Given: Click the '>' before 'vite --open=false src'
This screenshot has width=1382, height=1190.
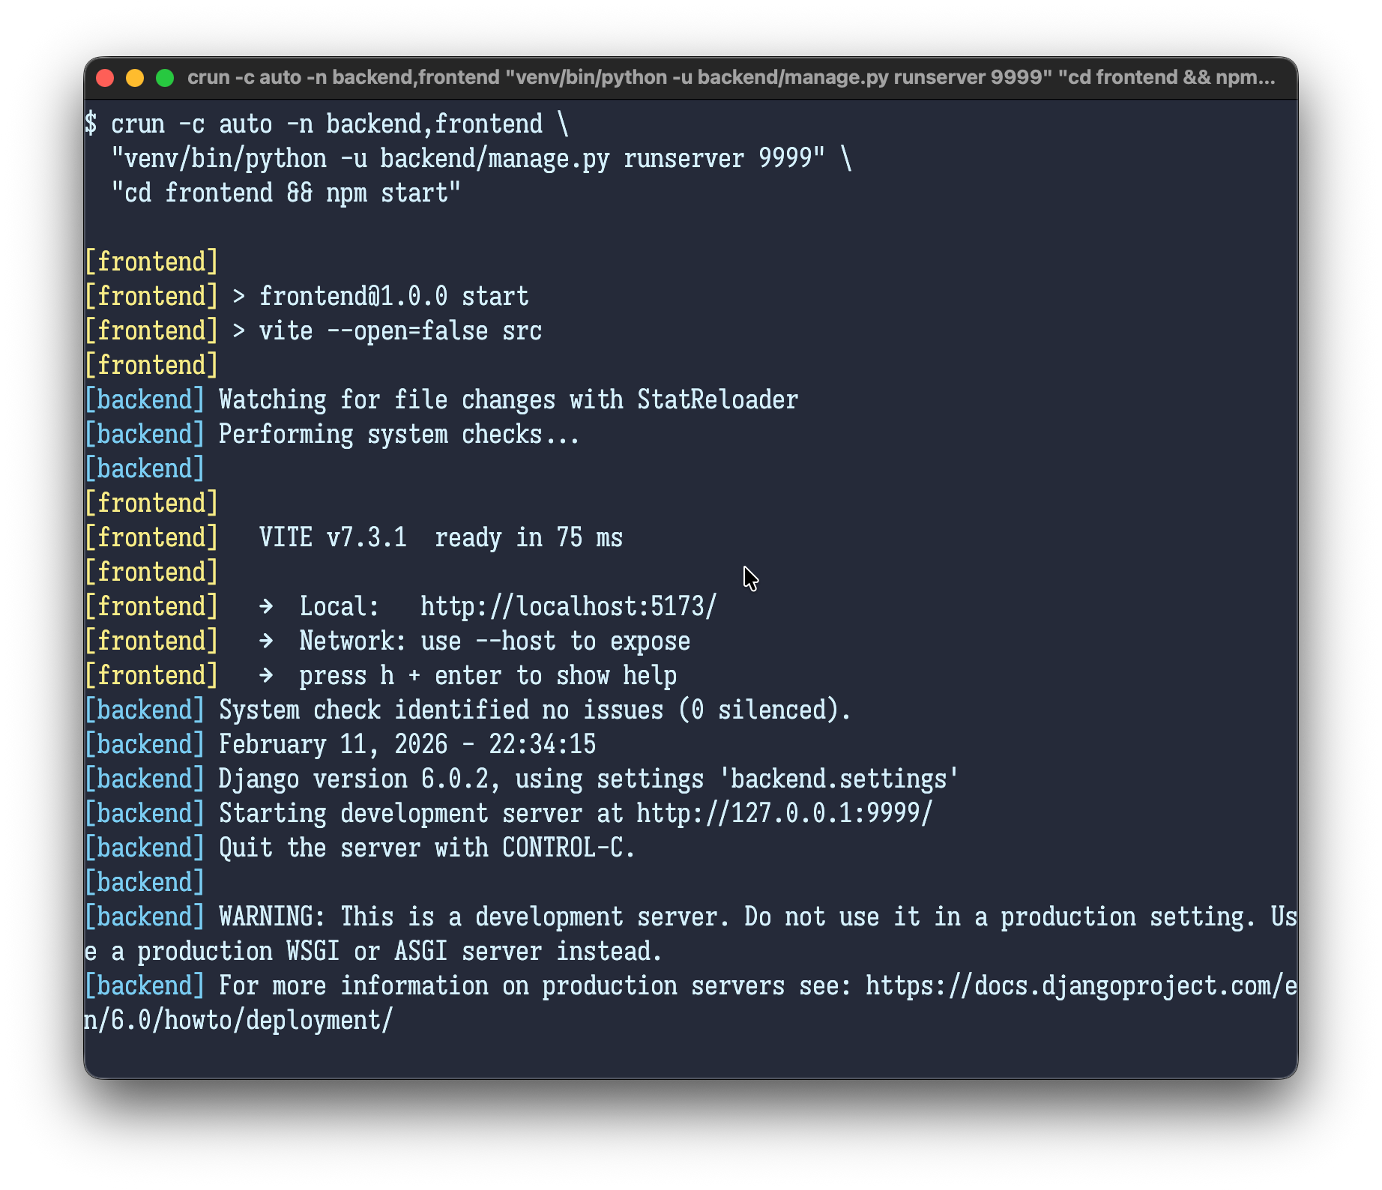Looking at the screenshot, I should click(239, 330).
